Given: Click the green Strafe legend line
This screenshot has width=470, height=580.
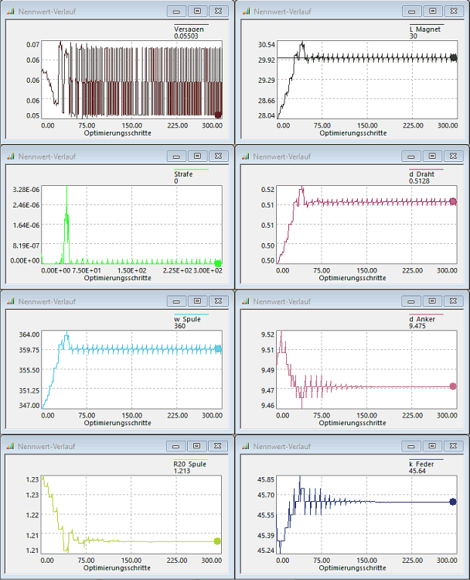Looking at the screenshot, I should 191,170.
